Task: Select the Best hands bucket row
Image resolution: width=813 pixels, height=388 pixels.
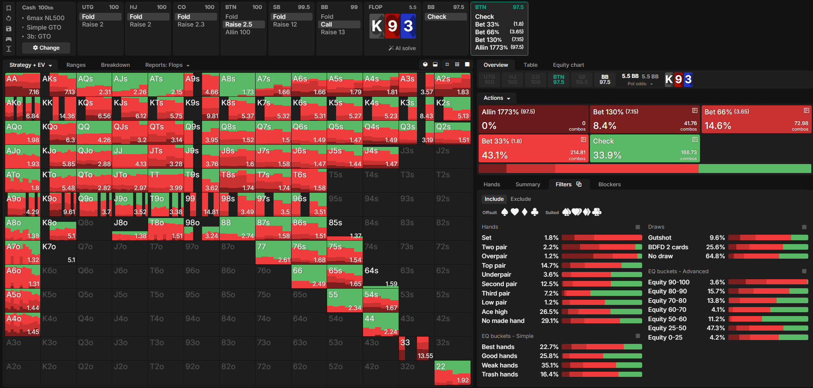Action: point(562,347)
